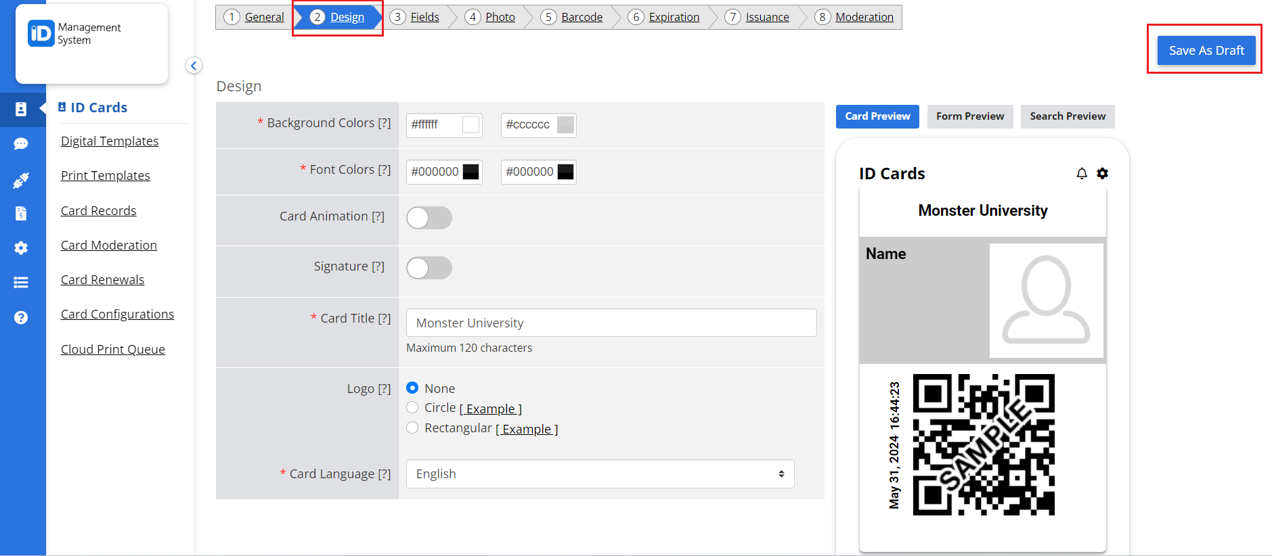Toggle the Signature switch

[429, 268]
